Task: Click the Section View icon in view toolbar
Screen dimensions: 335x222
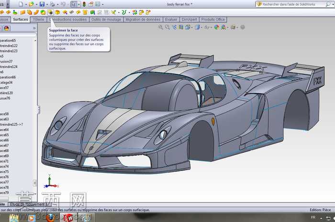Action: (181, 27)
